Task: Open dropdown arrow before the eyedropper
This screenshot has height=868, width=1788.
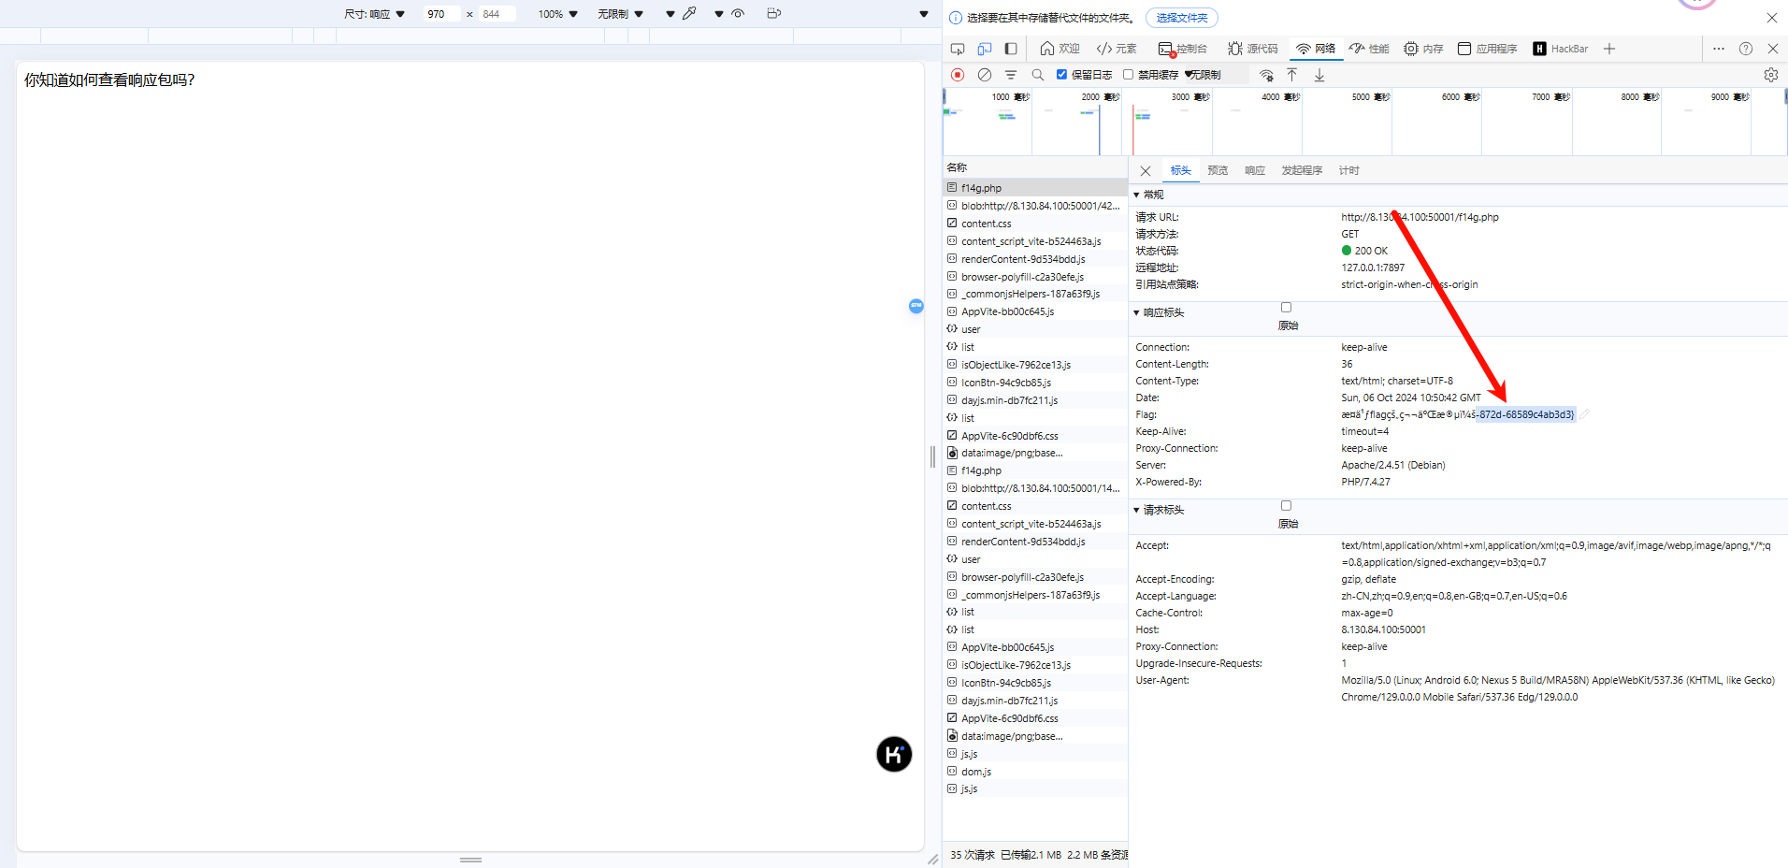Action: (x=670, y=14)
